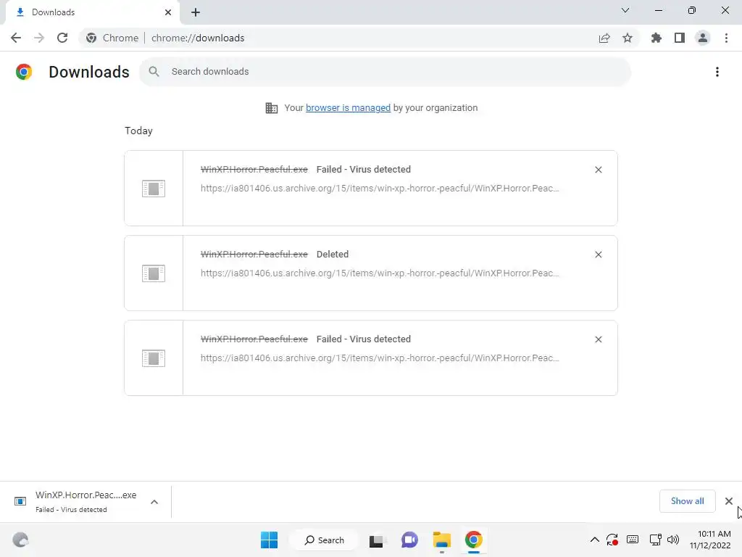Screen dimensions: 742x557
Task: Click the Chrome logo beside Downloads heading
Action: (24, 72)
